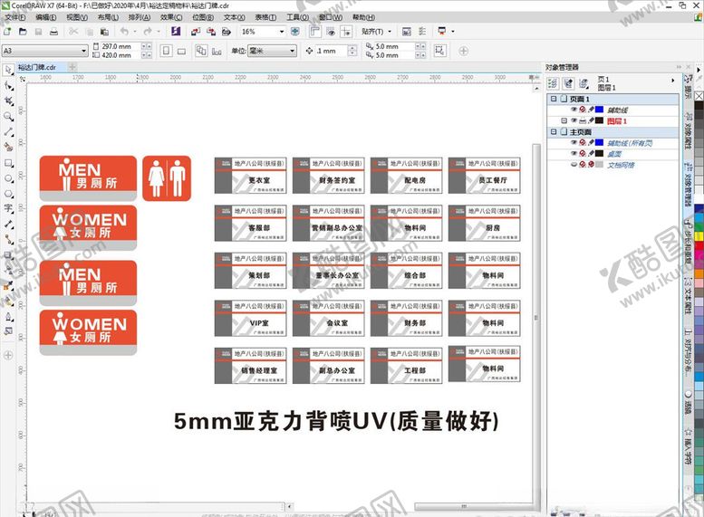Select the Zoom magnifier tool

[8, 117]
